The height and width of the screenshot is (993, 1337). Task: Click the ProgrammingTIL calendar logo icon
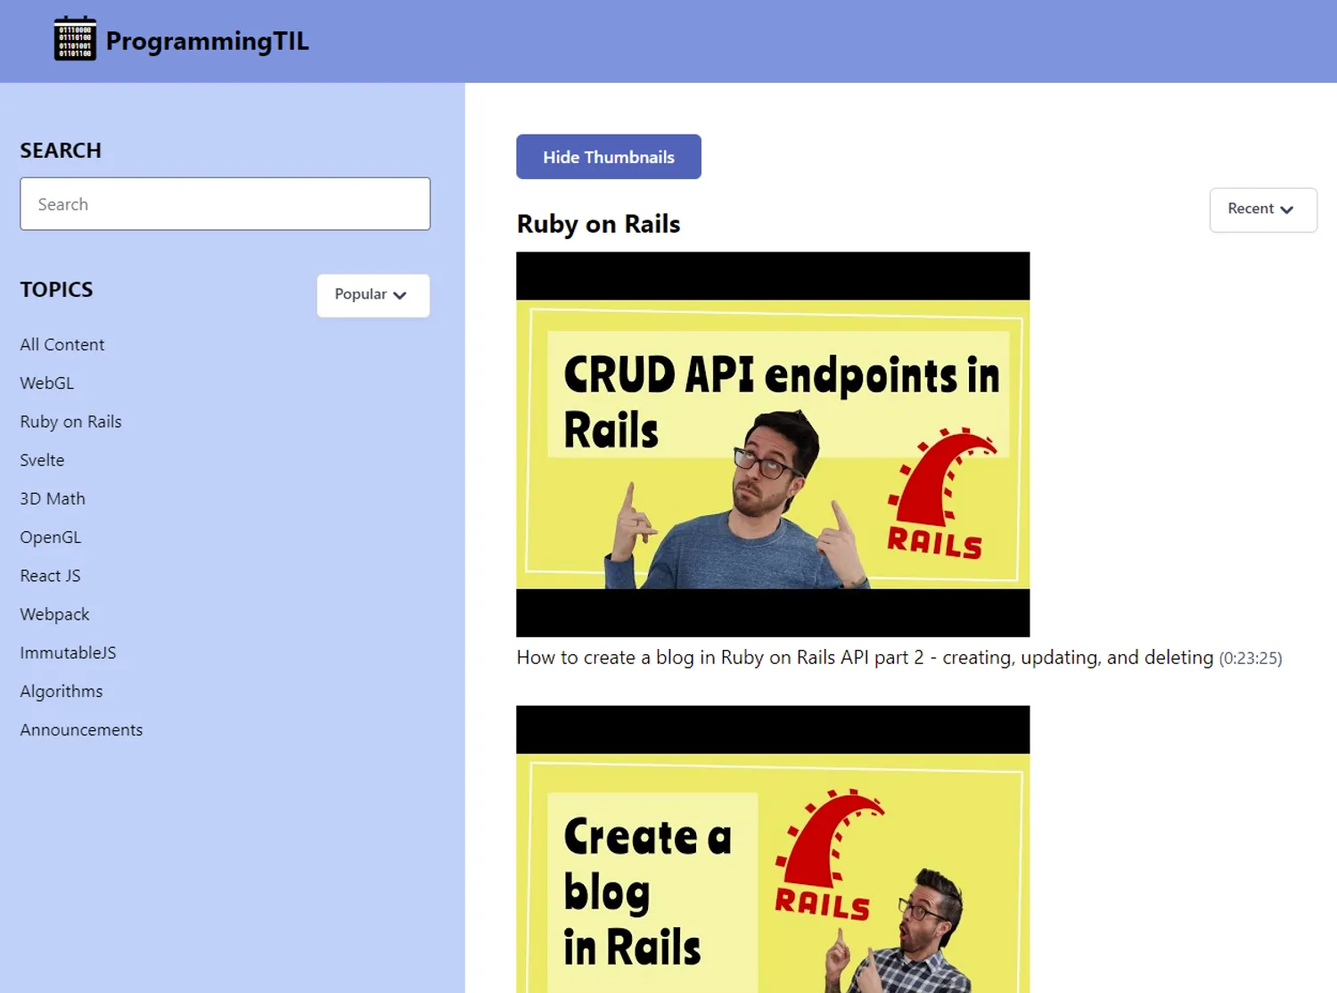75,39
